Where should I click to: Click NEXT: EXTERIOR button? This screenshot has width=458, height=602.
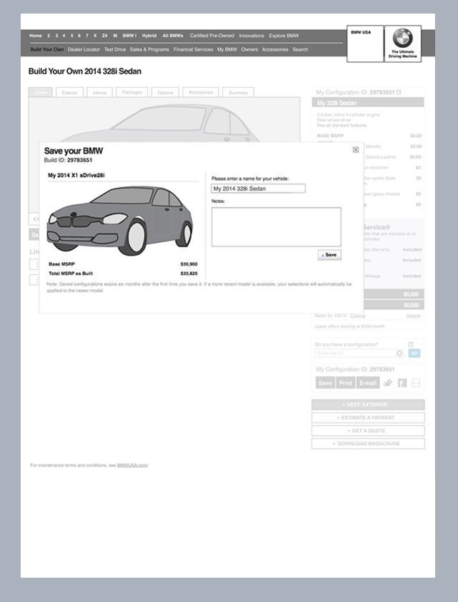[x=368, y=405]
